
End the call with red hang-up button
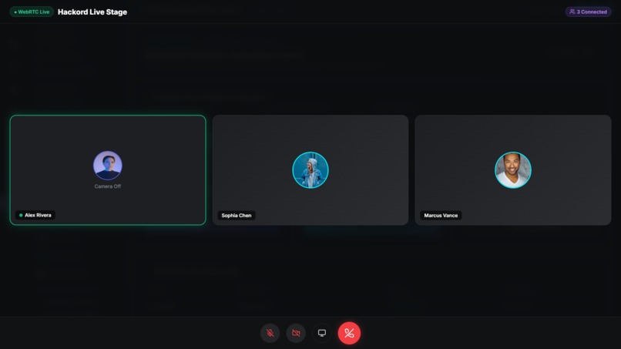[x=349, y=333]
